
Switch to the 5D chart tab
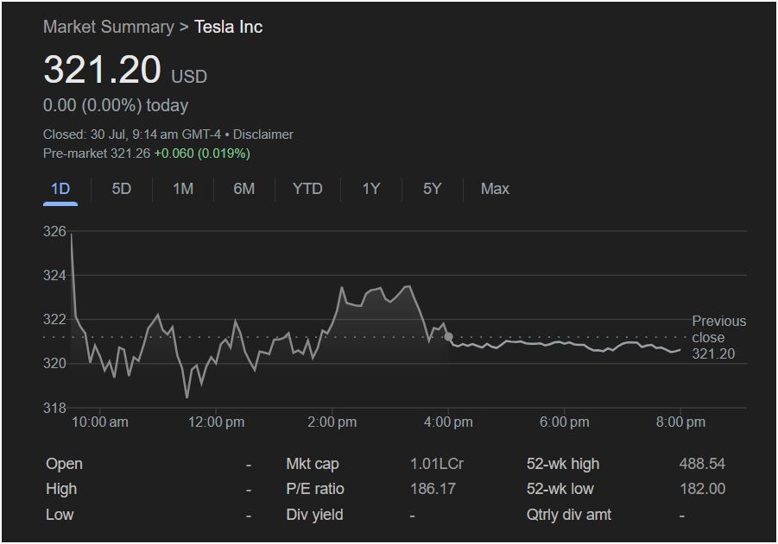[x=122, y=189]
